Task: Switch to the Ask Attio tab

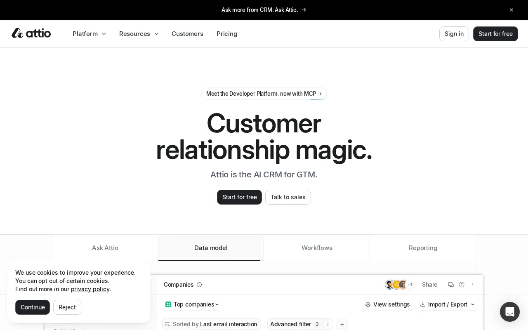Action: coord(105,248)
